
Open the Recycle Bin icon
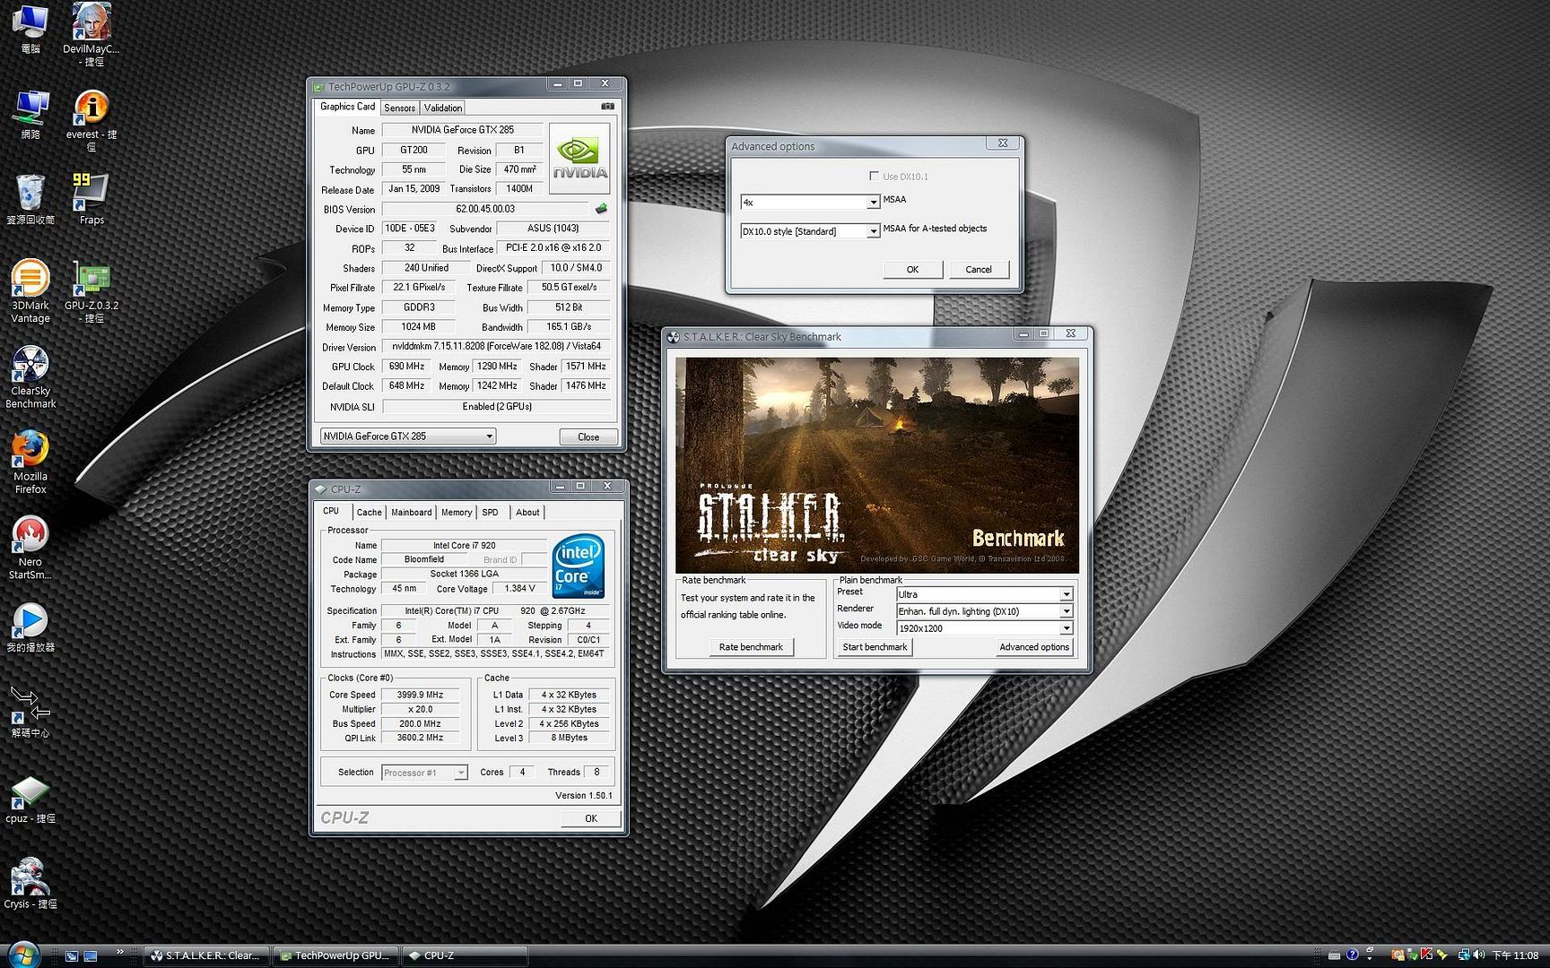point(30,199)
